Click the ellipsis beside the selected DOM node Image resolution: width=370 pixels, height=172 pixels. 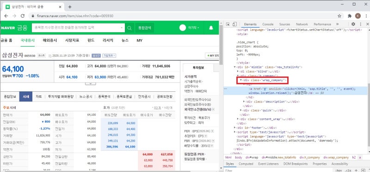tap(225, 89)
